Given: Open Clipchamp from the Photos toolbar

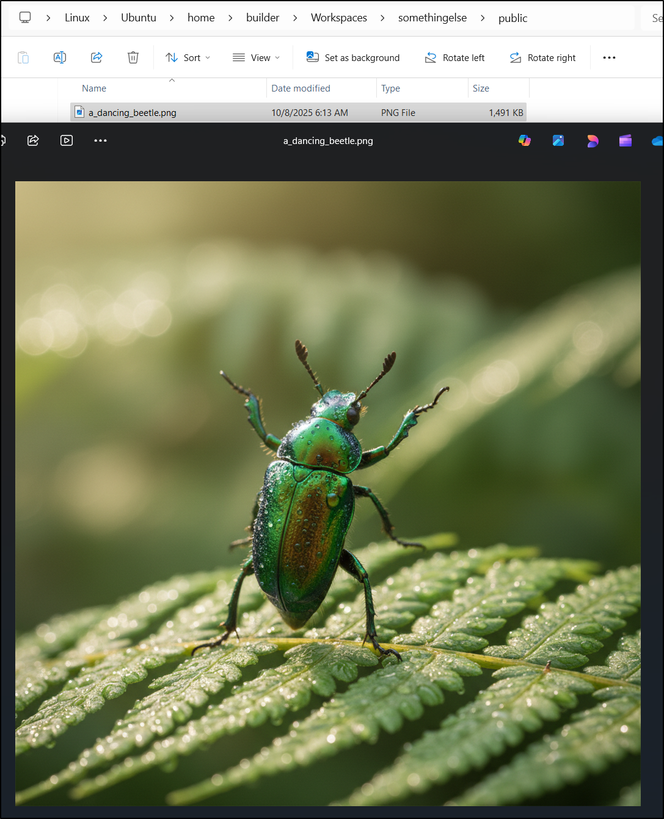Looking at the screenshot, I should click(x=625, y=141).
